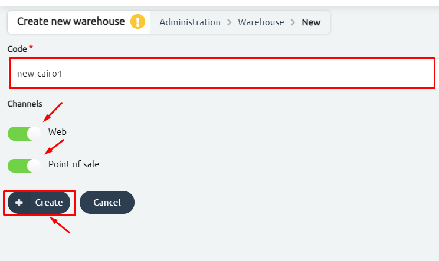Select the New breadcrumb item

coord(311,22)
